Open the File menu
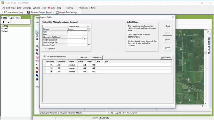The width and height of the screenshot is (214, 120). 3,8
